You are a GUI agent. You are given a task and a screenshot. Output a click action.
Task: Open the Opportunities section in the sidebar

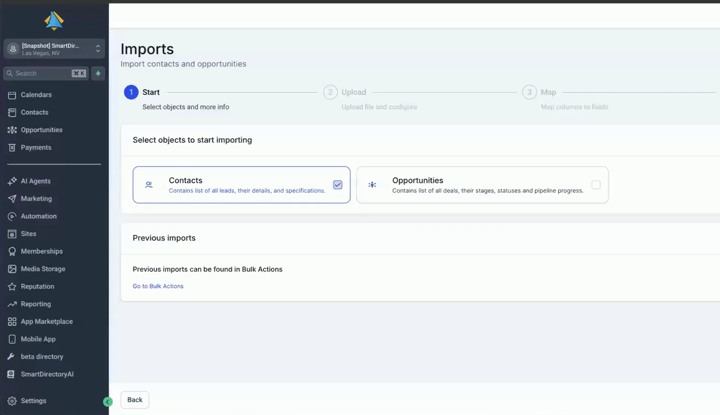[41, 130]
